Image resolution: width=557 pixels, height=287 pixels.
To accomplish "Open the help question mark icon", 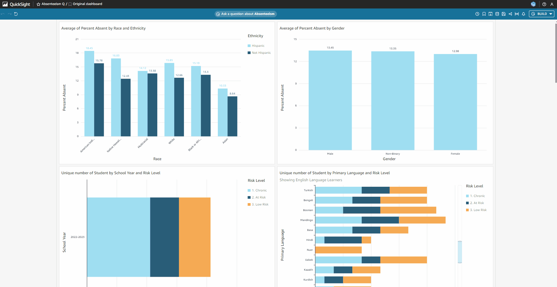I will 544,4.
